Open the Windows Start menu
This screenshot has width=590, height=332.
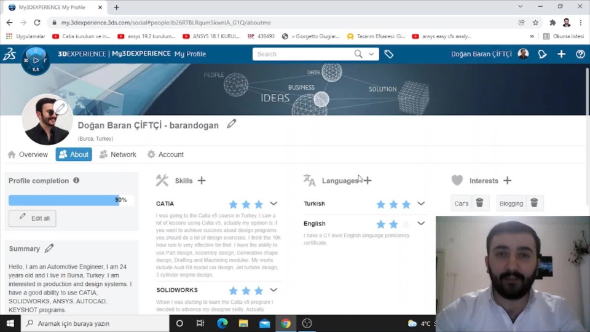(x=10, y=323)
